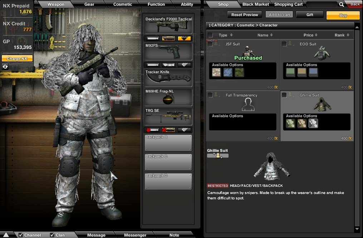The image size is (363, 238).
Task: Tick the Full Transparency checkbox
Action: point(210,95)
